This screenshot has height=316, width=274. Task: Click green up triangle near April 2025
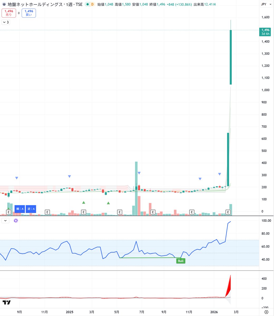tap(108, 203)
